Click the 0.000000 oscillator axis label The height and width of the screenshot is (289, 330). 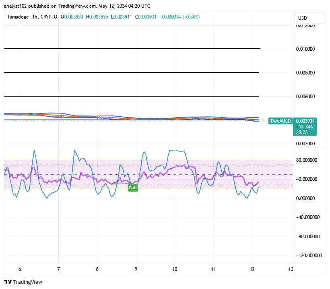pyautogui.click(x=305, y=198)
